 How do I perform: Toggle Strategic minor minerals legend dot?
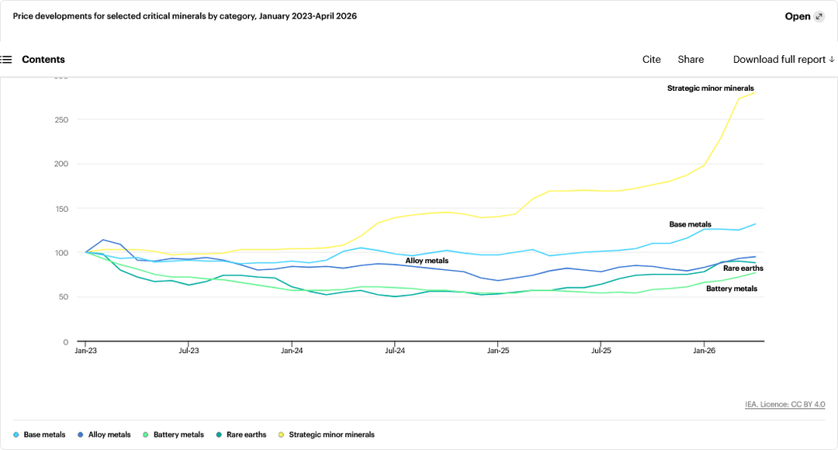(281, 435)
